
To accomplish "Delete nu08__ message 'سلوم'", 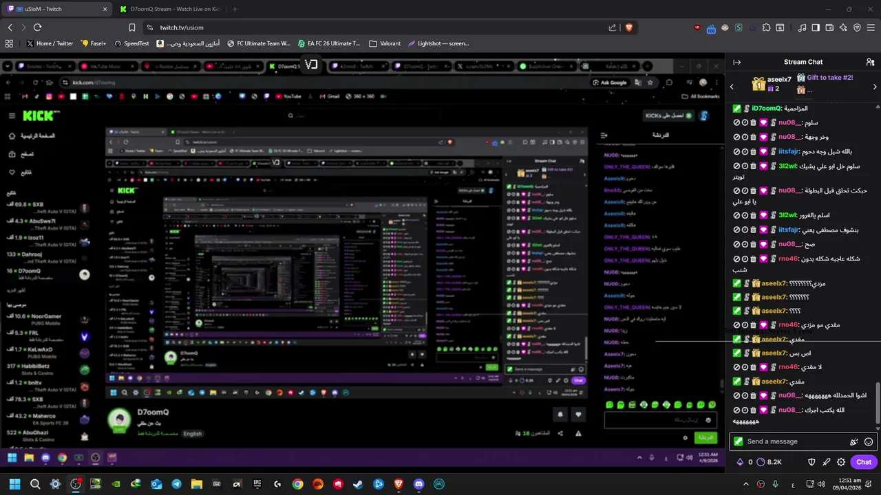I will point(753,123).
